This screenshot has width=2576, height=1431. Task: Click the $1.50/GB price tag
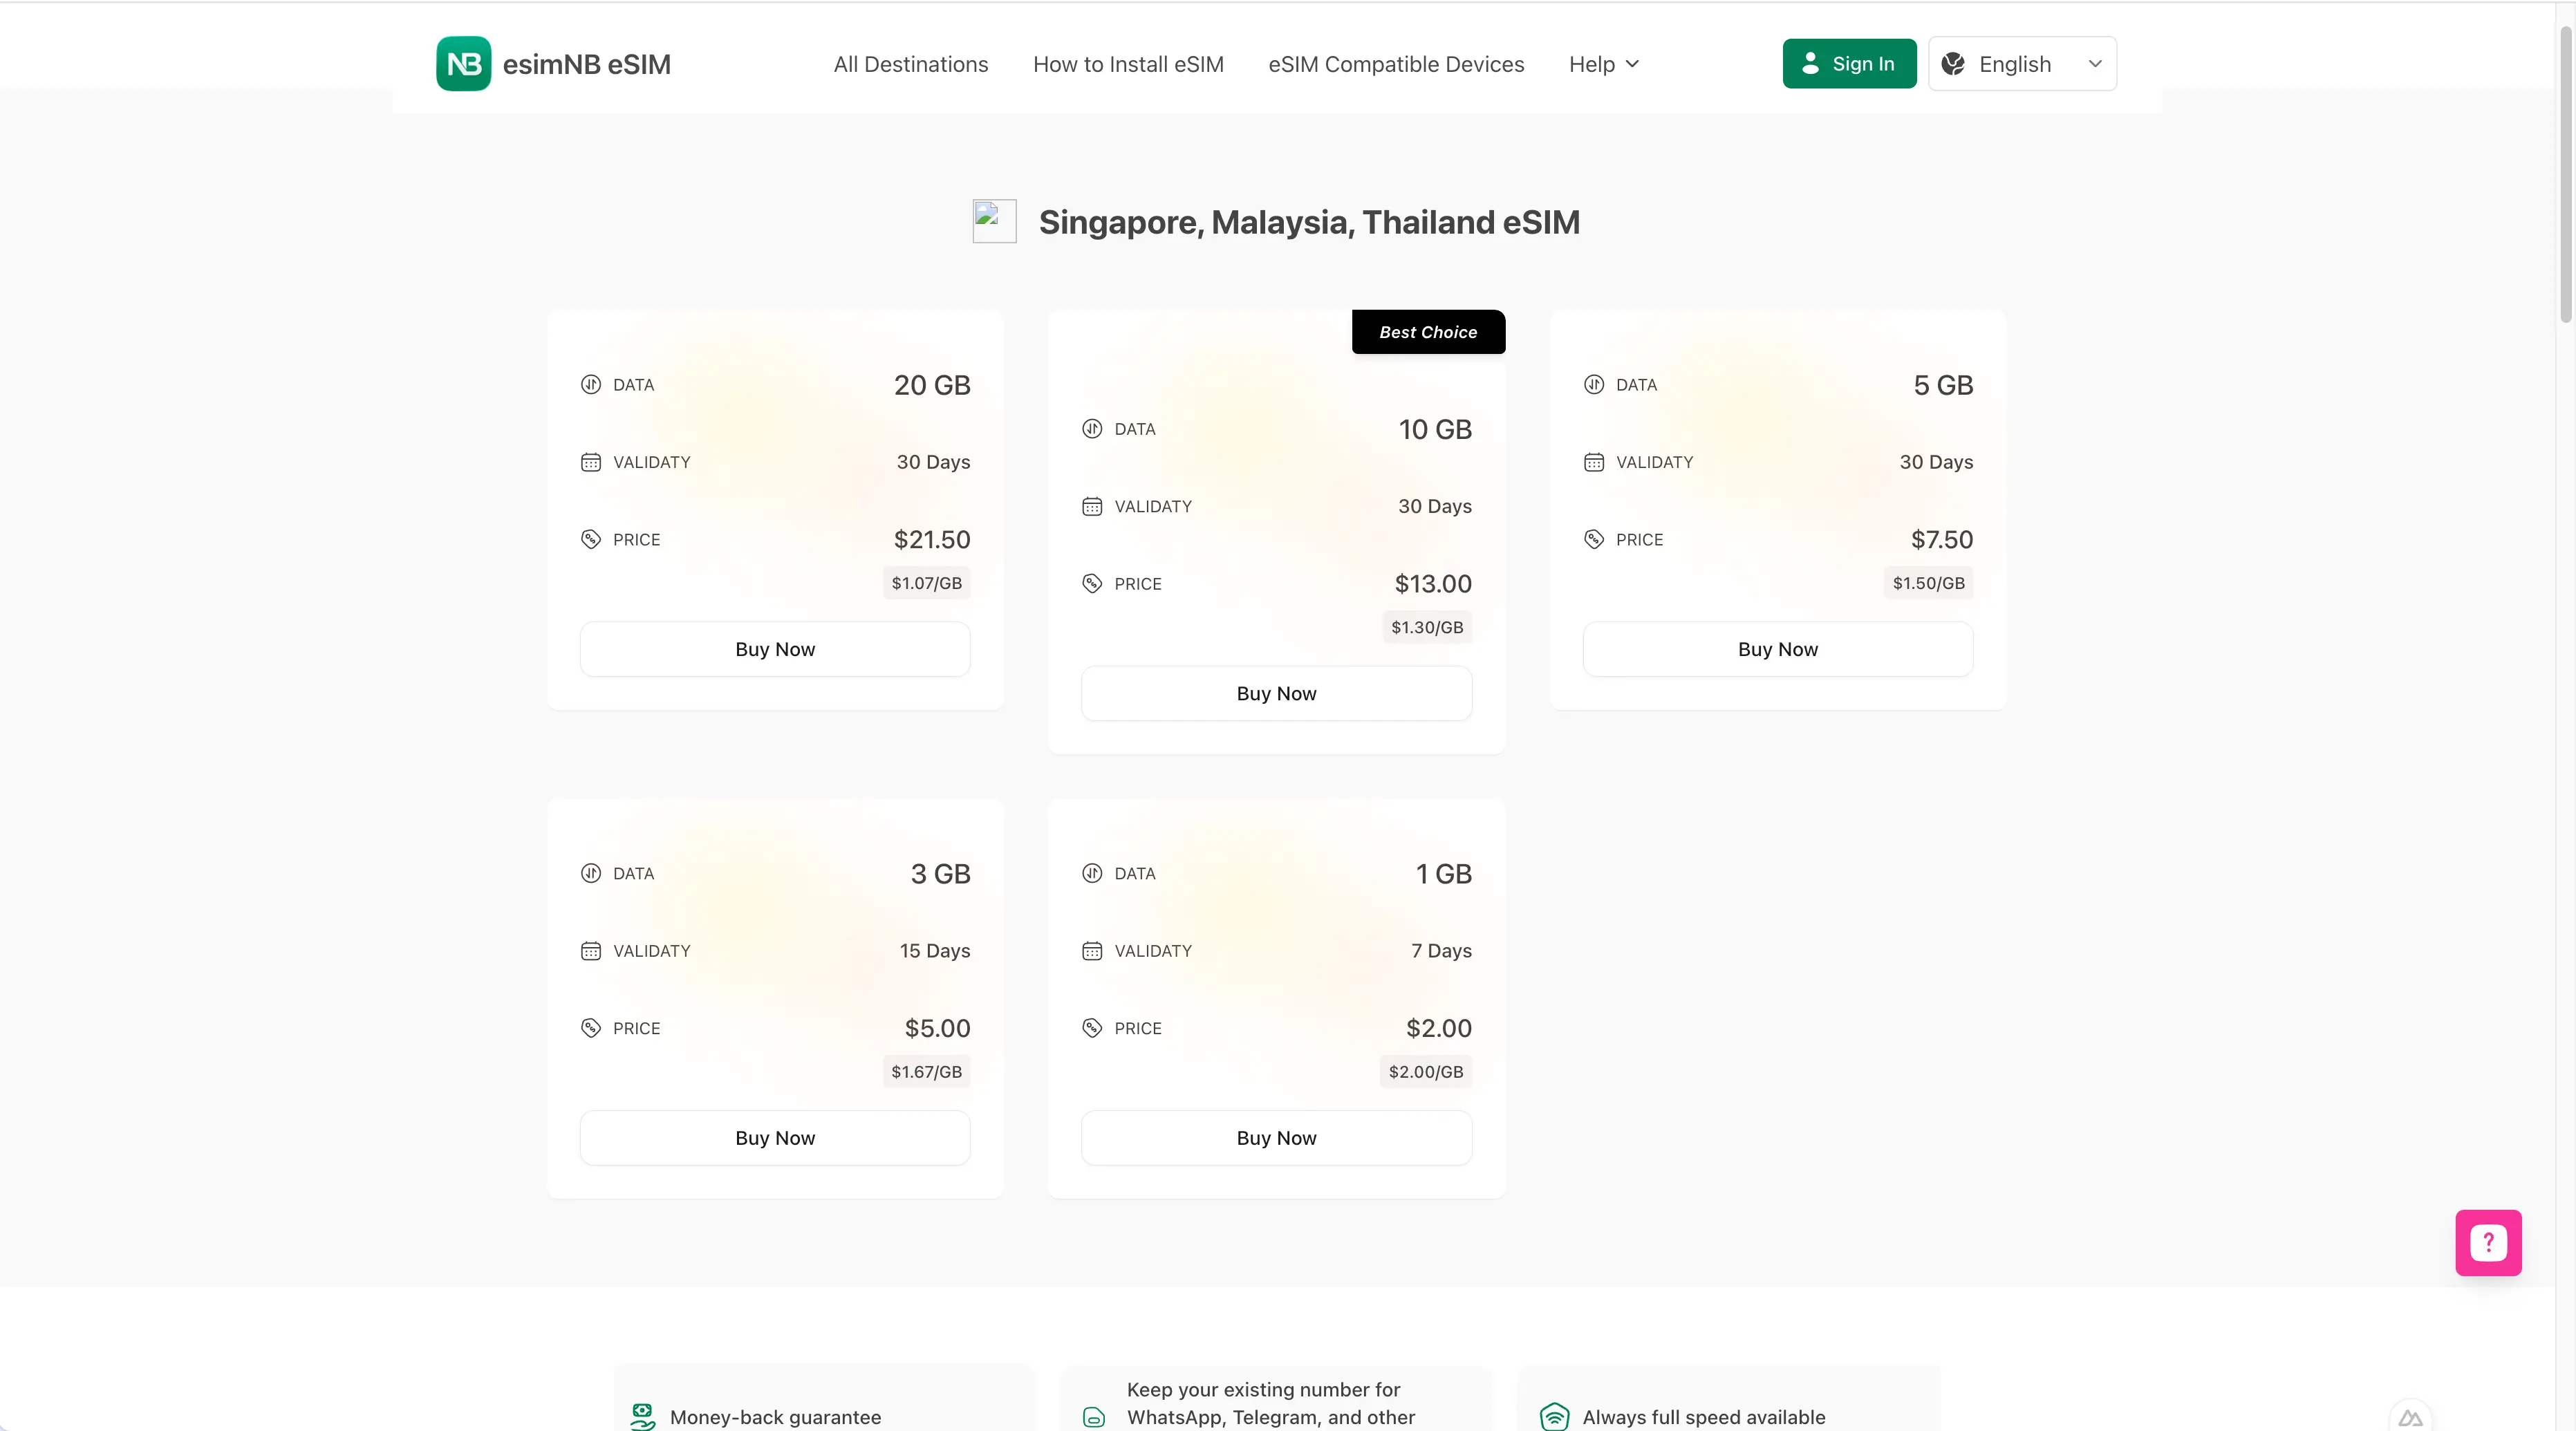[1928, 583]
